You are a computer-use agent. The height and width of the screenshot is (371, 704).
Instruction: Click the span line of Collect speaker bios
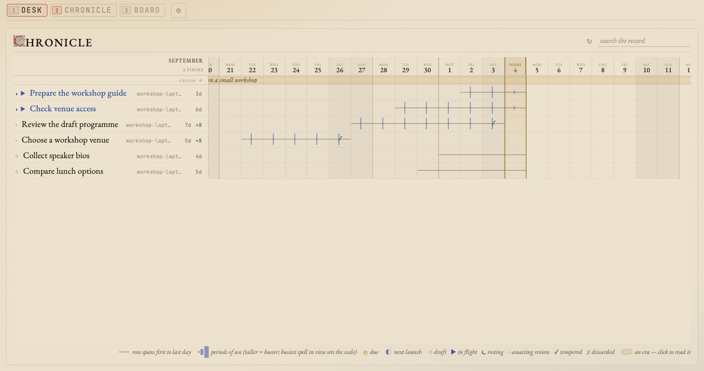[482, 155]
